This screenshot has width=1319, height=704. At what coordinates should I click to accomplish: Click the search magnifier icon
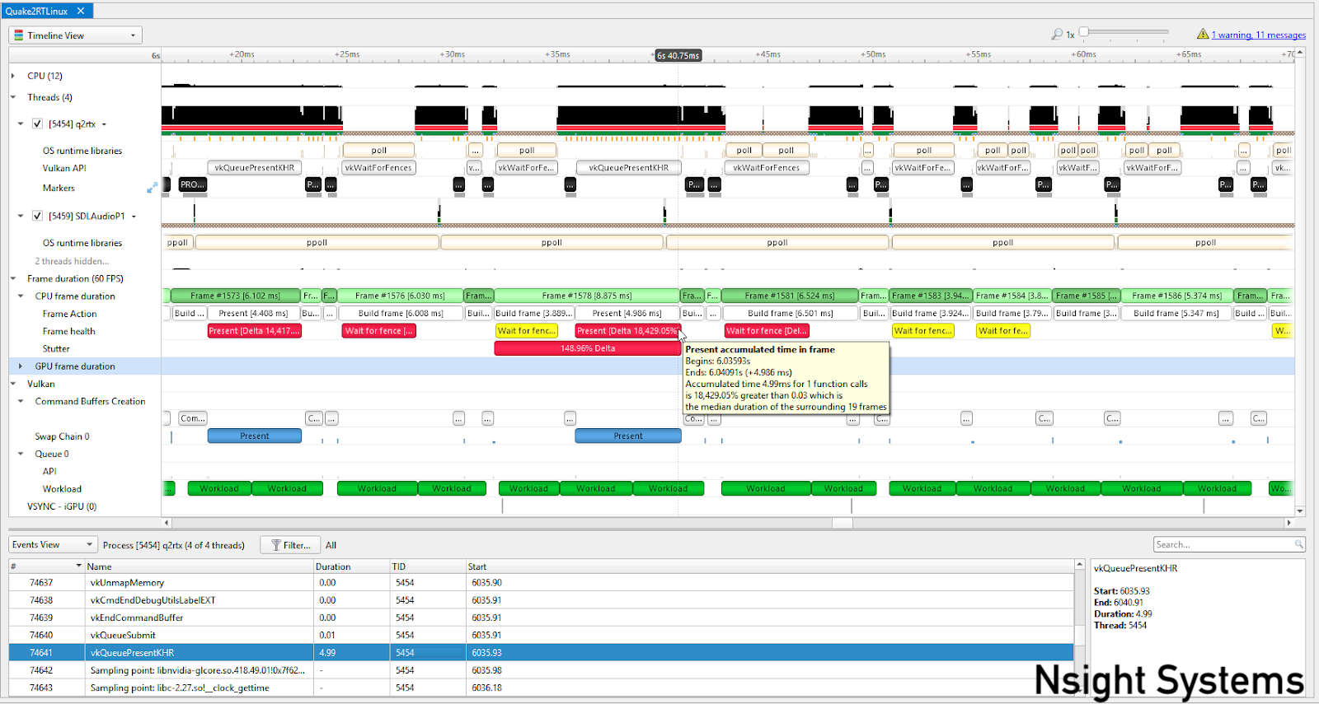[x=1299, y=544]
